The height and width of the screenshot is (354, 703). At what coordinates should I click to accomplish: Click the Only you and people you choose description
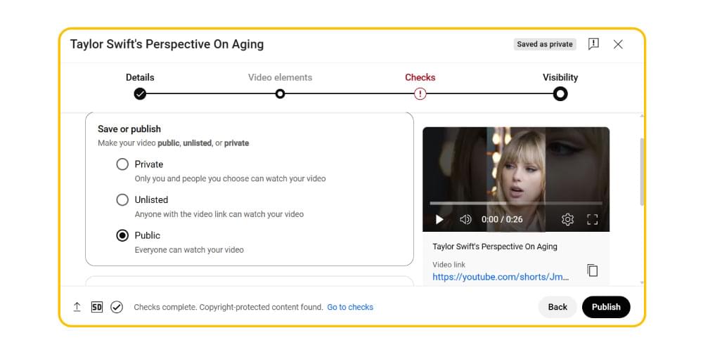tap(230, 178)
